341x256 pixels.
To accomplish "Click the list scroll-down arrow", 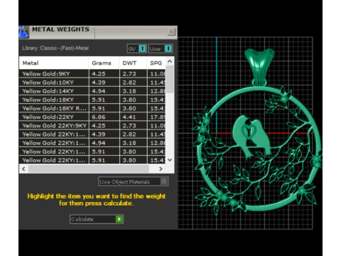I will pyautogui.click(x=170, y=160).
